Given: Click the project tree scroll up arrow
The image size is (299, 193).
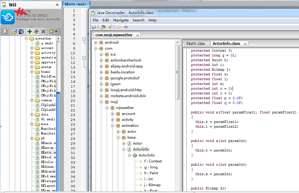Looking at the screenshot, I should pos(58,38).
